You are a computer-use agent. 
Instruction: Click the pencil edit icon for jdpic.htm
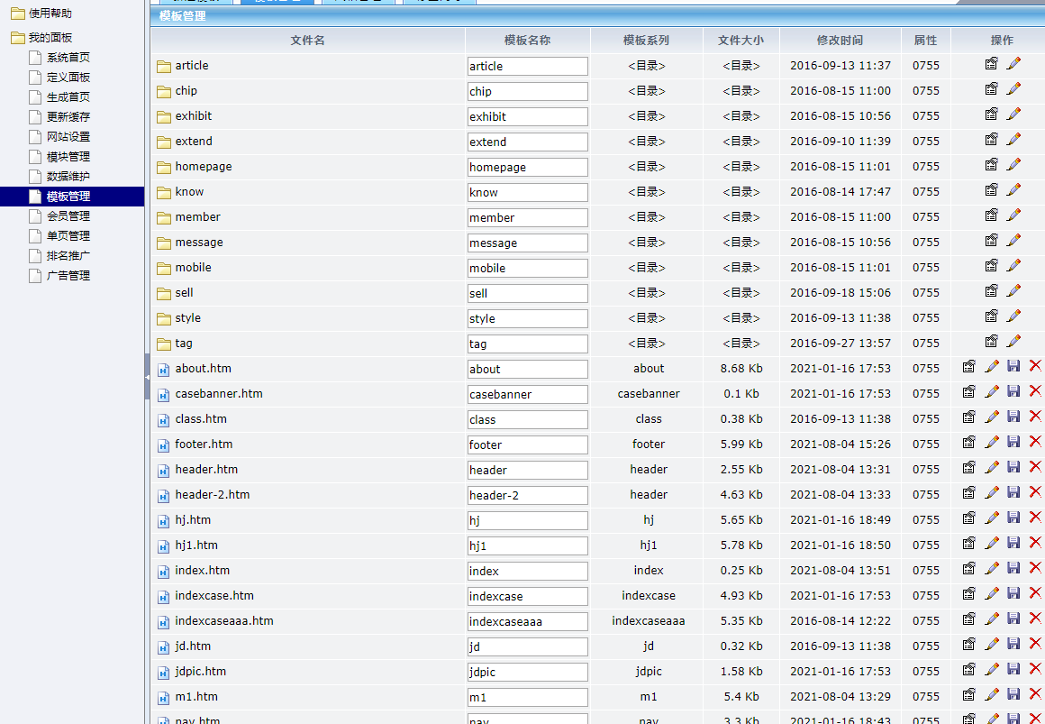point(992,669)
